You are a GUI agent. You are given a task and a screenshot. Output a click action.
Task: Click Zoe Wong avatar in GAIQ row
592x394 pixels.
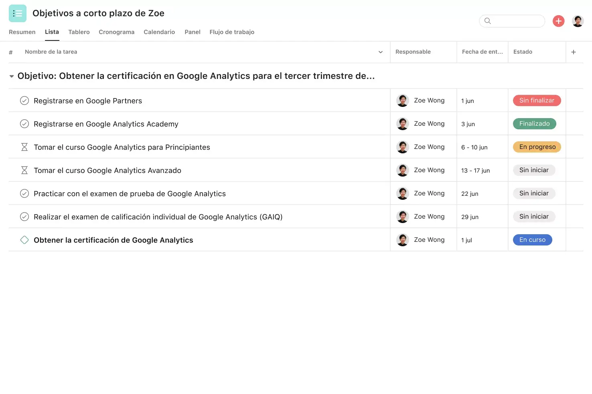click(x=403, y=217)
